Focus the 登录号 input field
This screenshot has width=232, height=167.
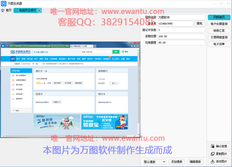[x=176, y=24]
